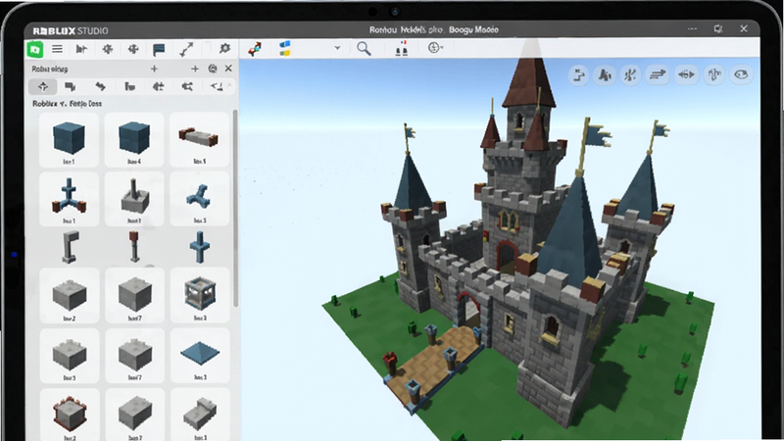Image resolution: width=784 pixels, height=441 pixels.
Task: Click the second round viewport button with the figure icon
Action: coord(605,75)
